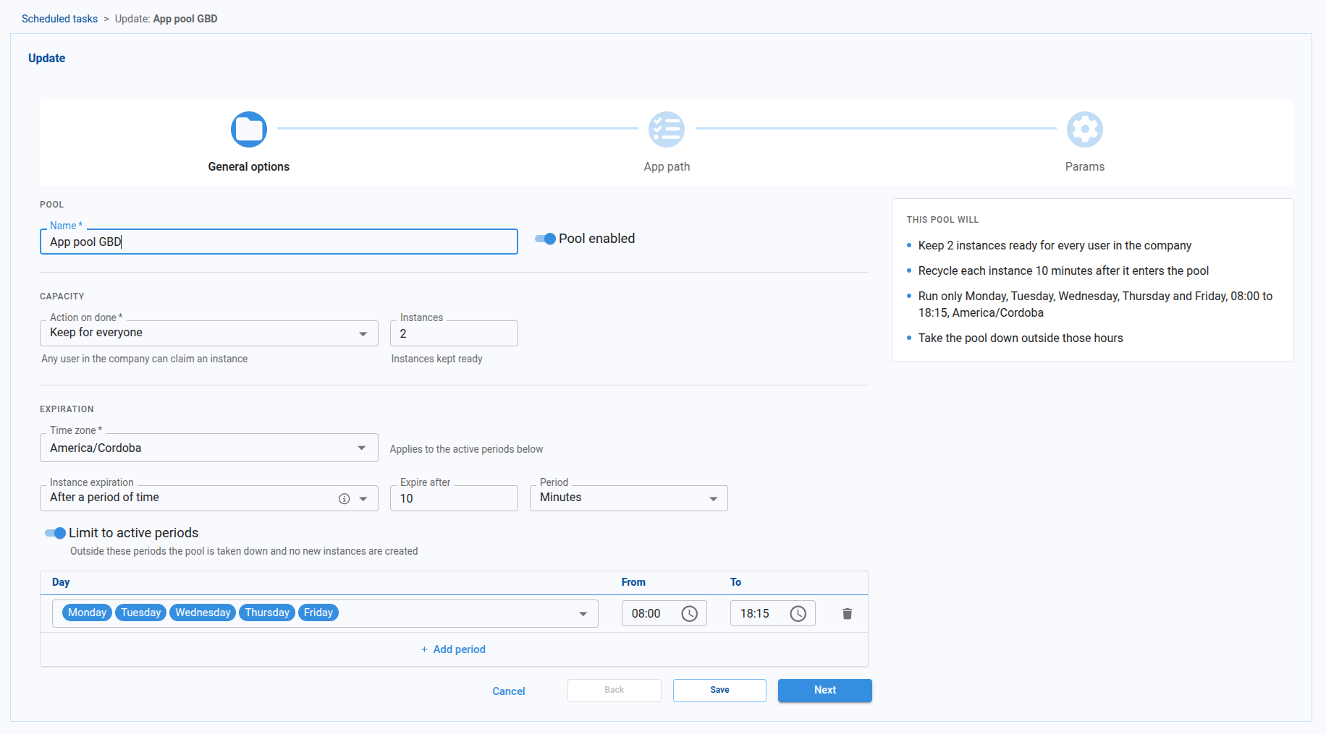
Task: Click the EXPIRATION section heading
Action: click(67, 409)
